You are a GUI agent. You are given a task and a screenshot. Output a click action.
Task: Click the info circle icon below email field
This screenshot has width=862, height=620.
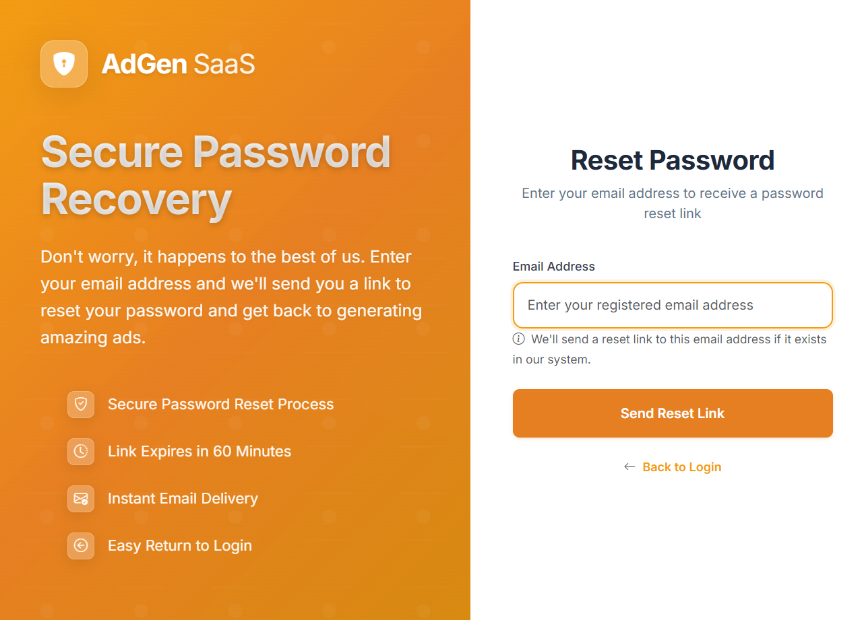tap(519, 339)
